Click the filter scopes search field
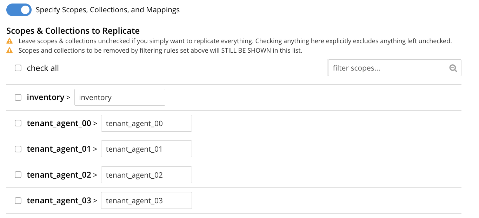 (x=386, y=68)
